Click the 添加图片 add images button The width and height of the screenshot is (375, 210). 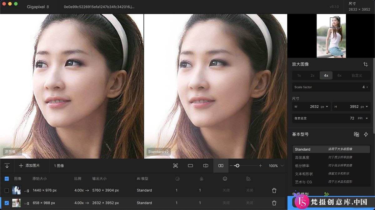pyautogui.click(x=30, y=165)
